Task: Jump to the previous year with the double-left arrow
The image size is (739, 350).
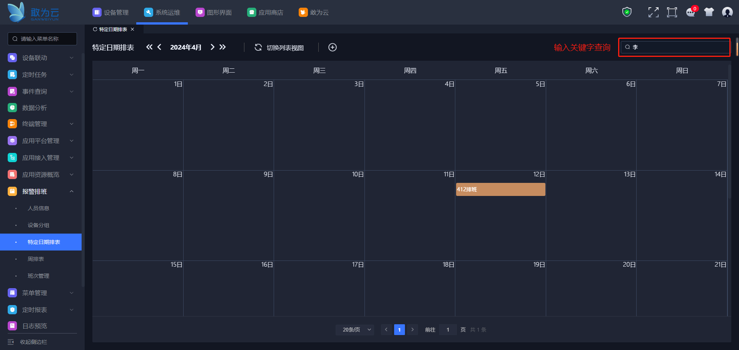Action: [x=149, y=47]
